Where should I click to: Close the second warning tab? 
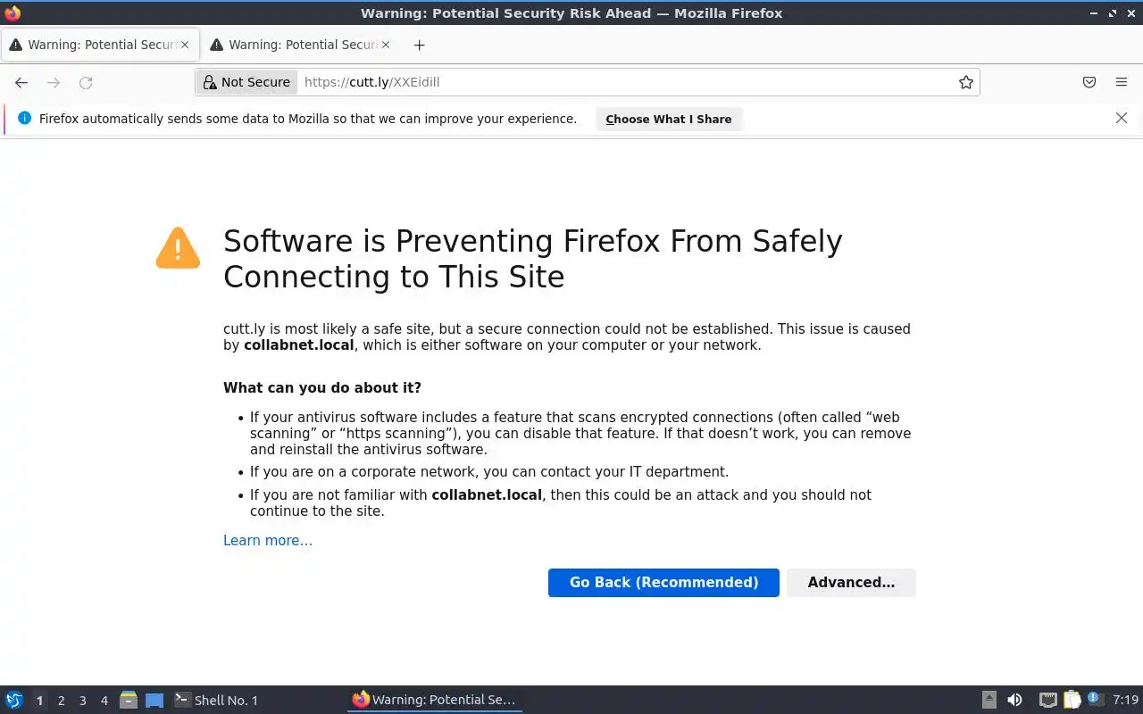386,45
